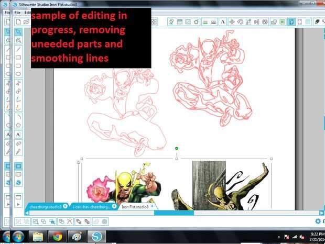
Task: Choose the Freehand drawing tool
Action: click(18, 99)
